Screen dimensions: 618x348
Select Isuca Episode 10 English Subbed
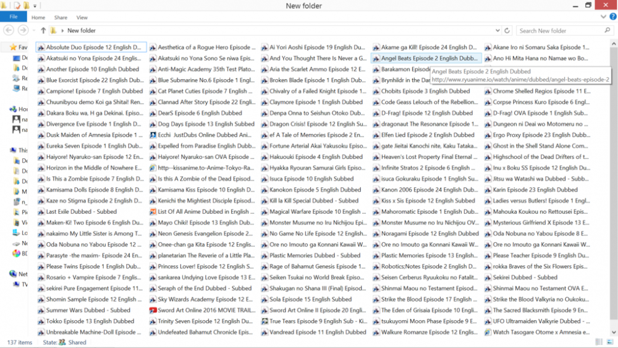click(x=311, y=179)
